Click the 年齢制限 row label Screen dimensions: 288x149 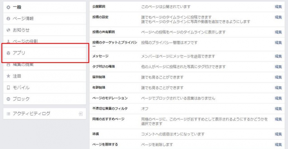click(x=98, y=88)
